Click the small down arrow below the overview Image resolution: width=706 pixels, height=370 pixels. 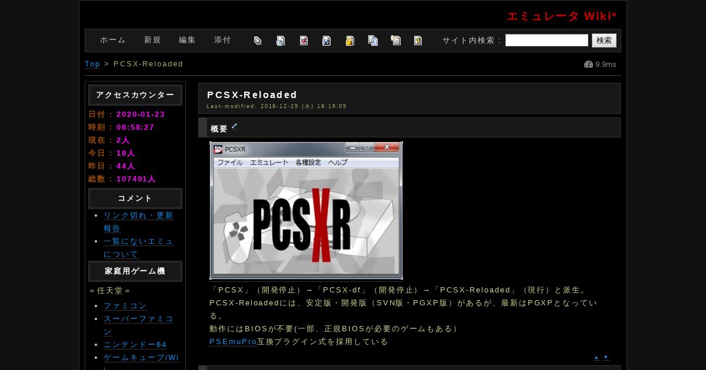point(606,357)
